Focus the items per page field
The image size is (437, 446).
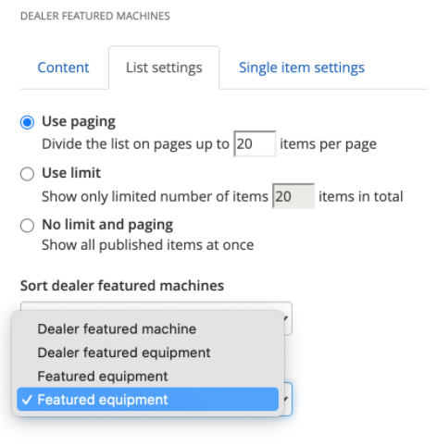(x=255, y=143)
